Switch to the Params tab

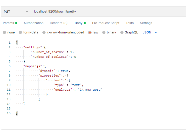pos(8,23)
